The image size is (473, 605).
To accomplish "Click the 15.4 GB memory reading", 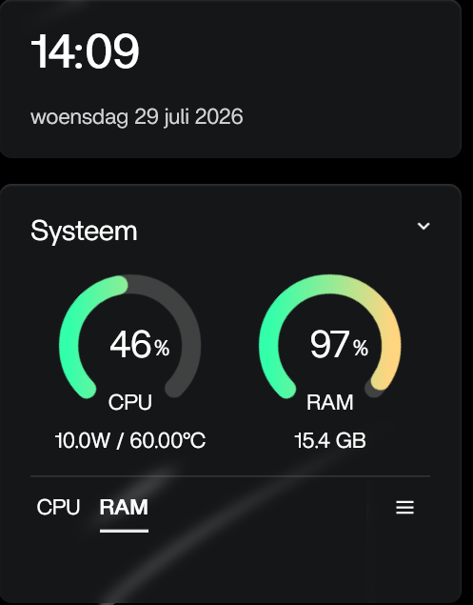I will coord(330,440).
